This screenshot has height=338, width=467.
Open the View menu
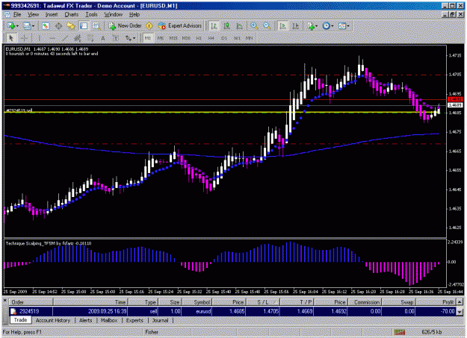[x=33, y=14]
